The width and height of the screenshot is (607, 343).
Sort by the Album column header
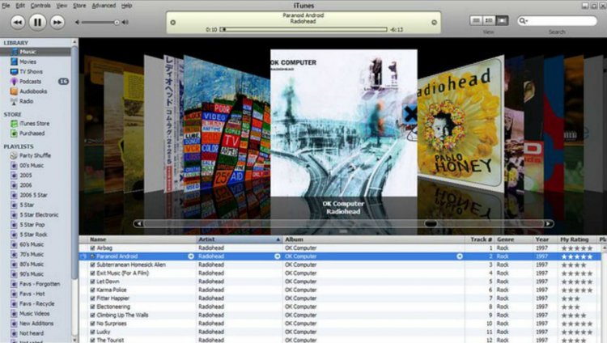point(374,239)
